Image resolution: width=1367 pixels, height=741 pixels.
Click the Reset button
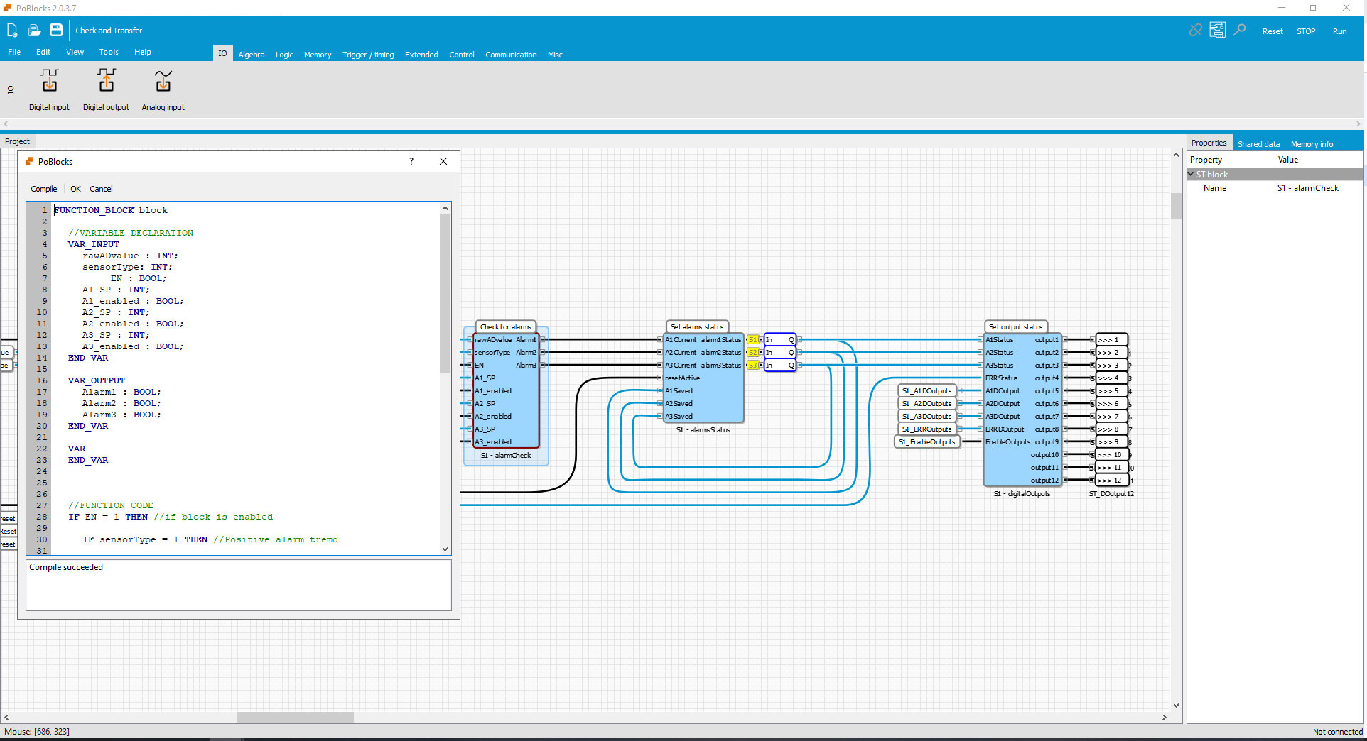point(1273,31)
